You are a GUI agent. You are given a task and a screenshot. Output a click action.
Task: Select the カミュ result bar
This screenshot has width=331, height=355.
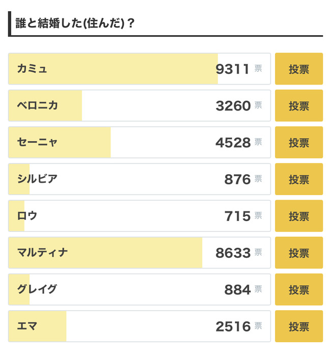click(x=140, y=69)
